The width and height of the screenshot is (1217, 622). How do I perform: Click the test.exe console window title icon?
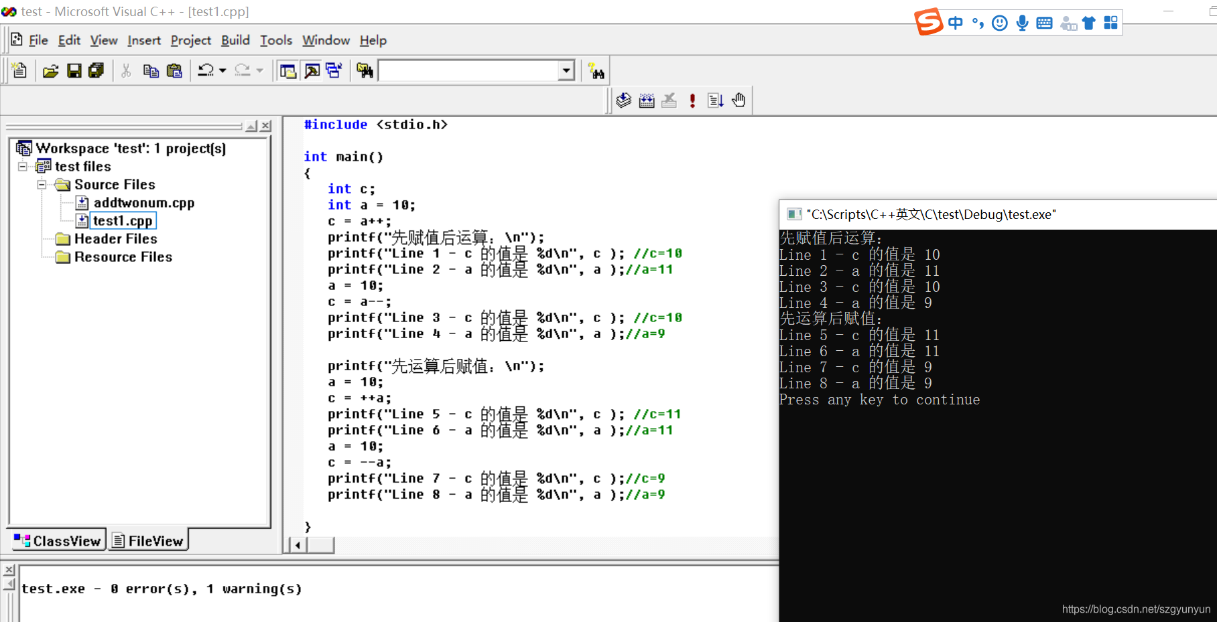(x=794, y=214)
